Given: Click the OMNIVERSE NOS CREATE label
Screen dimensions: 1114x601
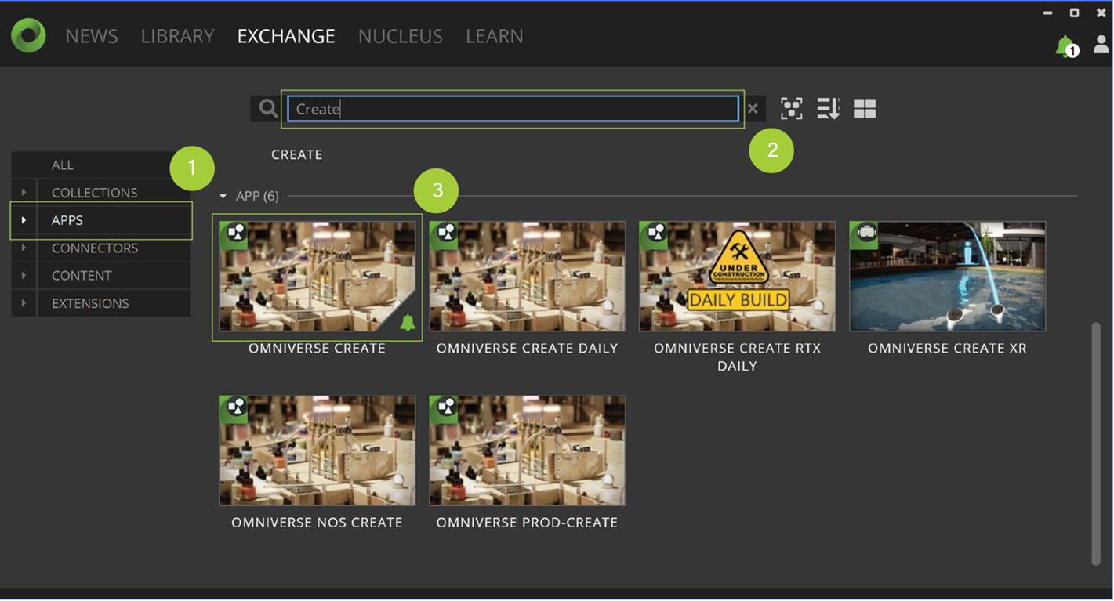Looking at the screenshot, I should click(317, 522).
